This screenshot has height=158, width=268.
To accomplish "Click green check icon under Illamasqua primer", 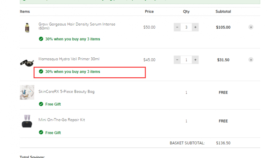I will coord(41,71).
